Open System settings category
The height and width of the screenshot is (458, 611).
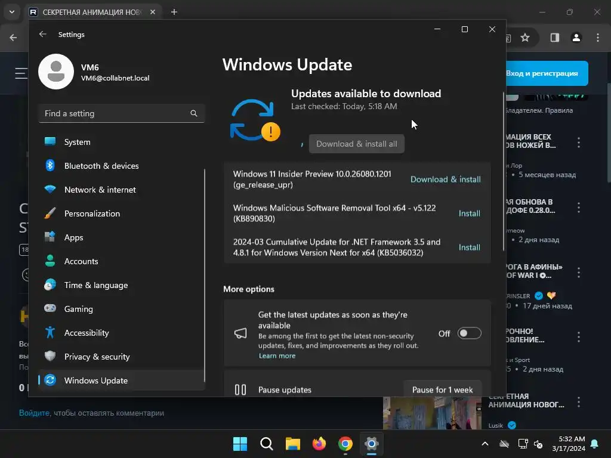coord(122,142)
